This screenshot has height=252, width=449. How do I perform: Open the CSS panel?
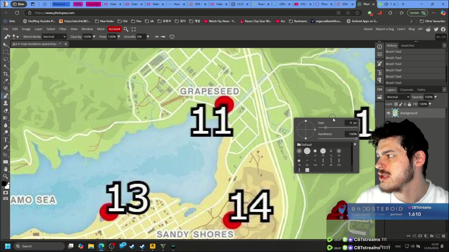(380, 89)
